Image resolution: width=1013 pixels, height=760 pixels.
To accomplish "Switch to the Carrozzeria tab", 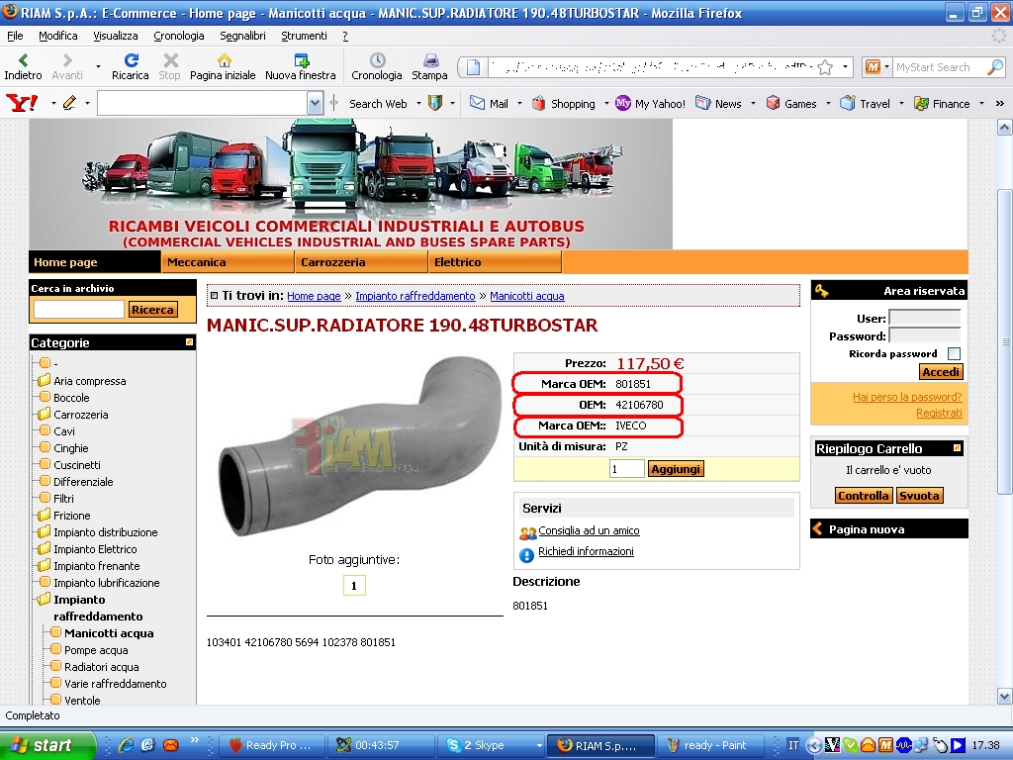I will click(x=333, y=262).
